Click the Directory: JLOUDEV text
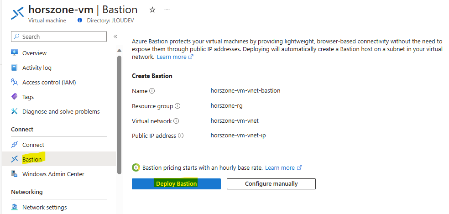The width and height of the screenshot is (449, 214). 110,21
